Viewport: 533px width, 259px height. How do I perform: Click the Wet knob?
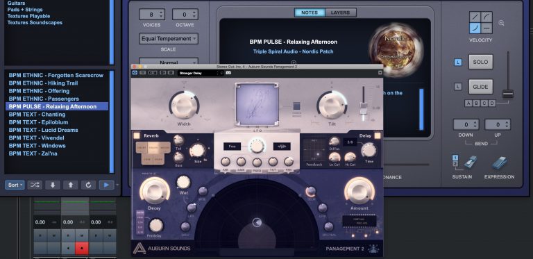pos(183,182)
